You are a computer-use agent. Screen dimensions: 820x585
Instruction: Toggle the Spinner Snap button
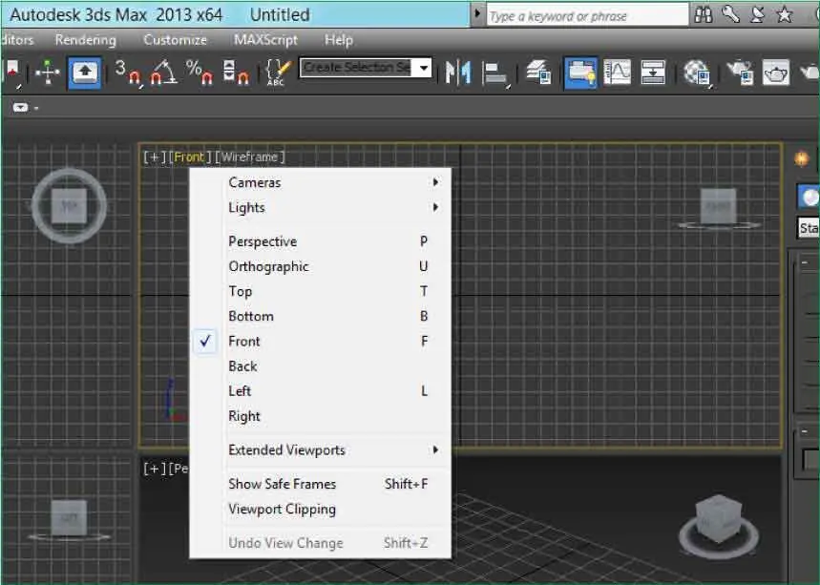(x=236, y=73)
